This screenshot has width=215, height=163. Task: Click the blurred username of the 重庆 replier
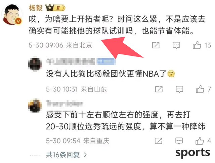click(x=64, y=104)
